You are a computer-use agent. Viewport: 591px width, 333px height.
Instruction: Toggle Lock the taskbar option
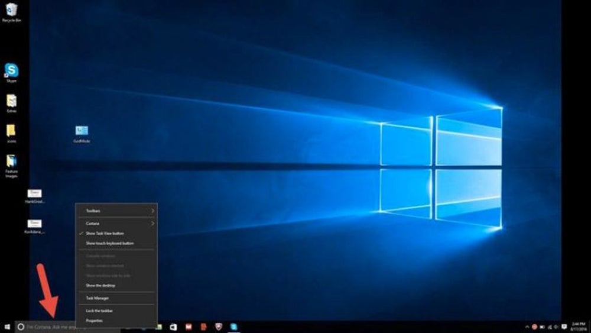pyautogui.click(x=116, y=311)
